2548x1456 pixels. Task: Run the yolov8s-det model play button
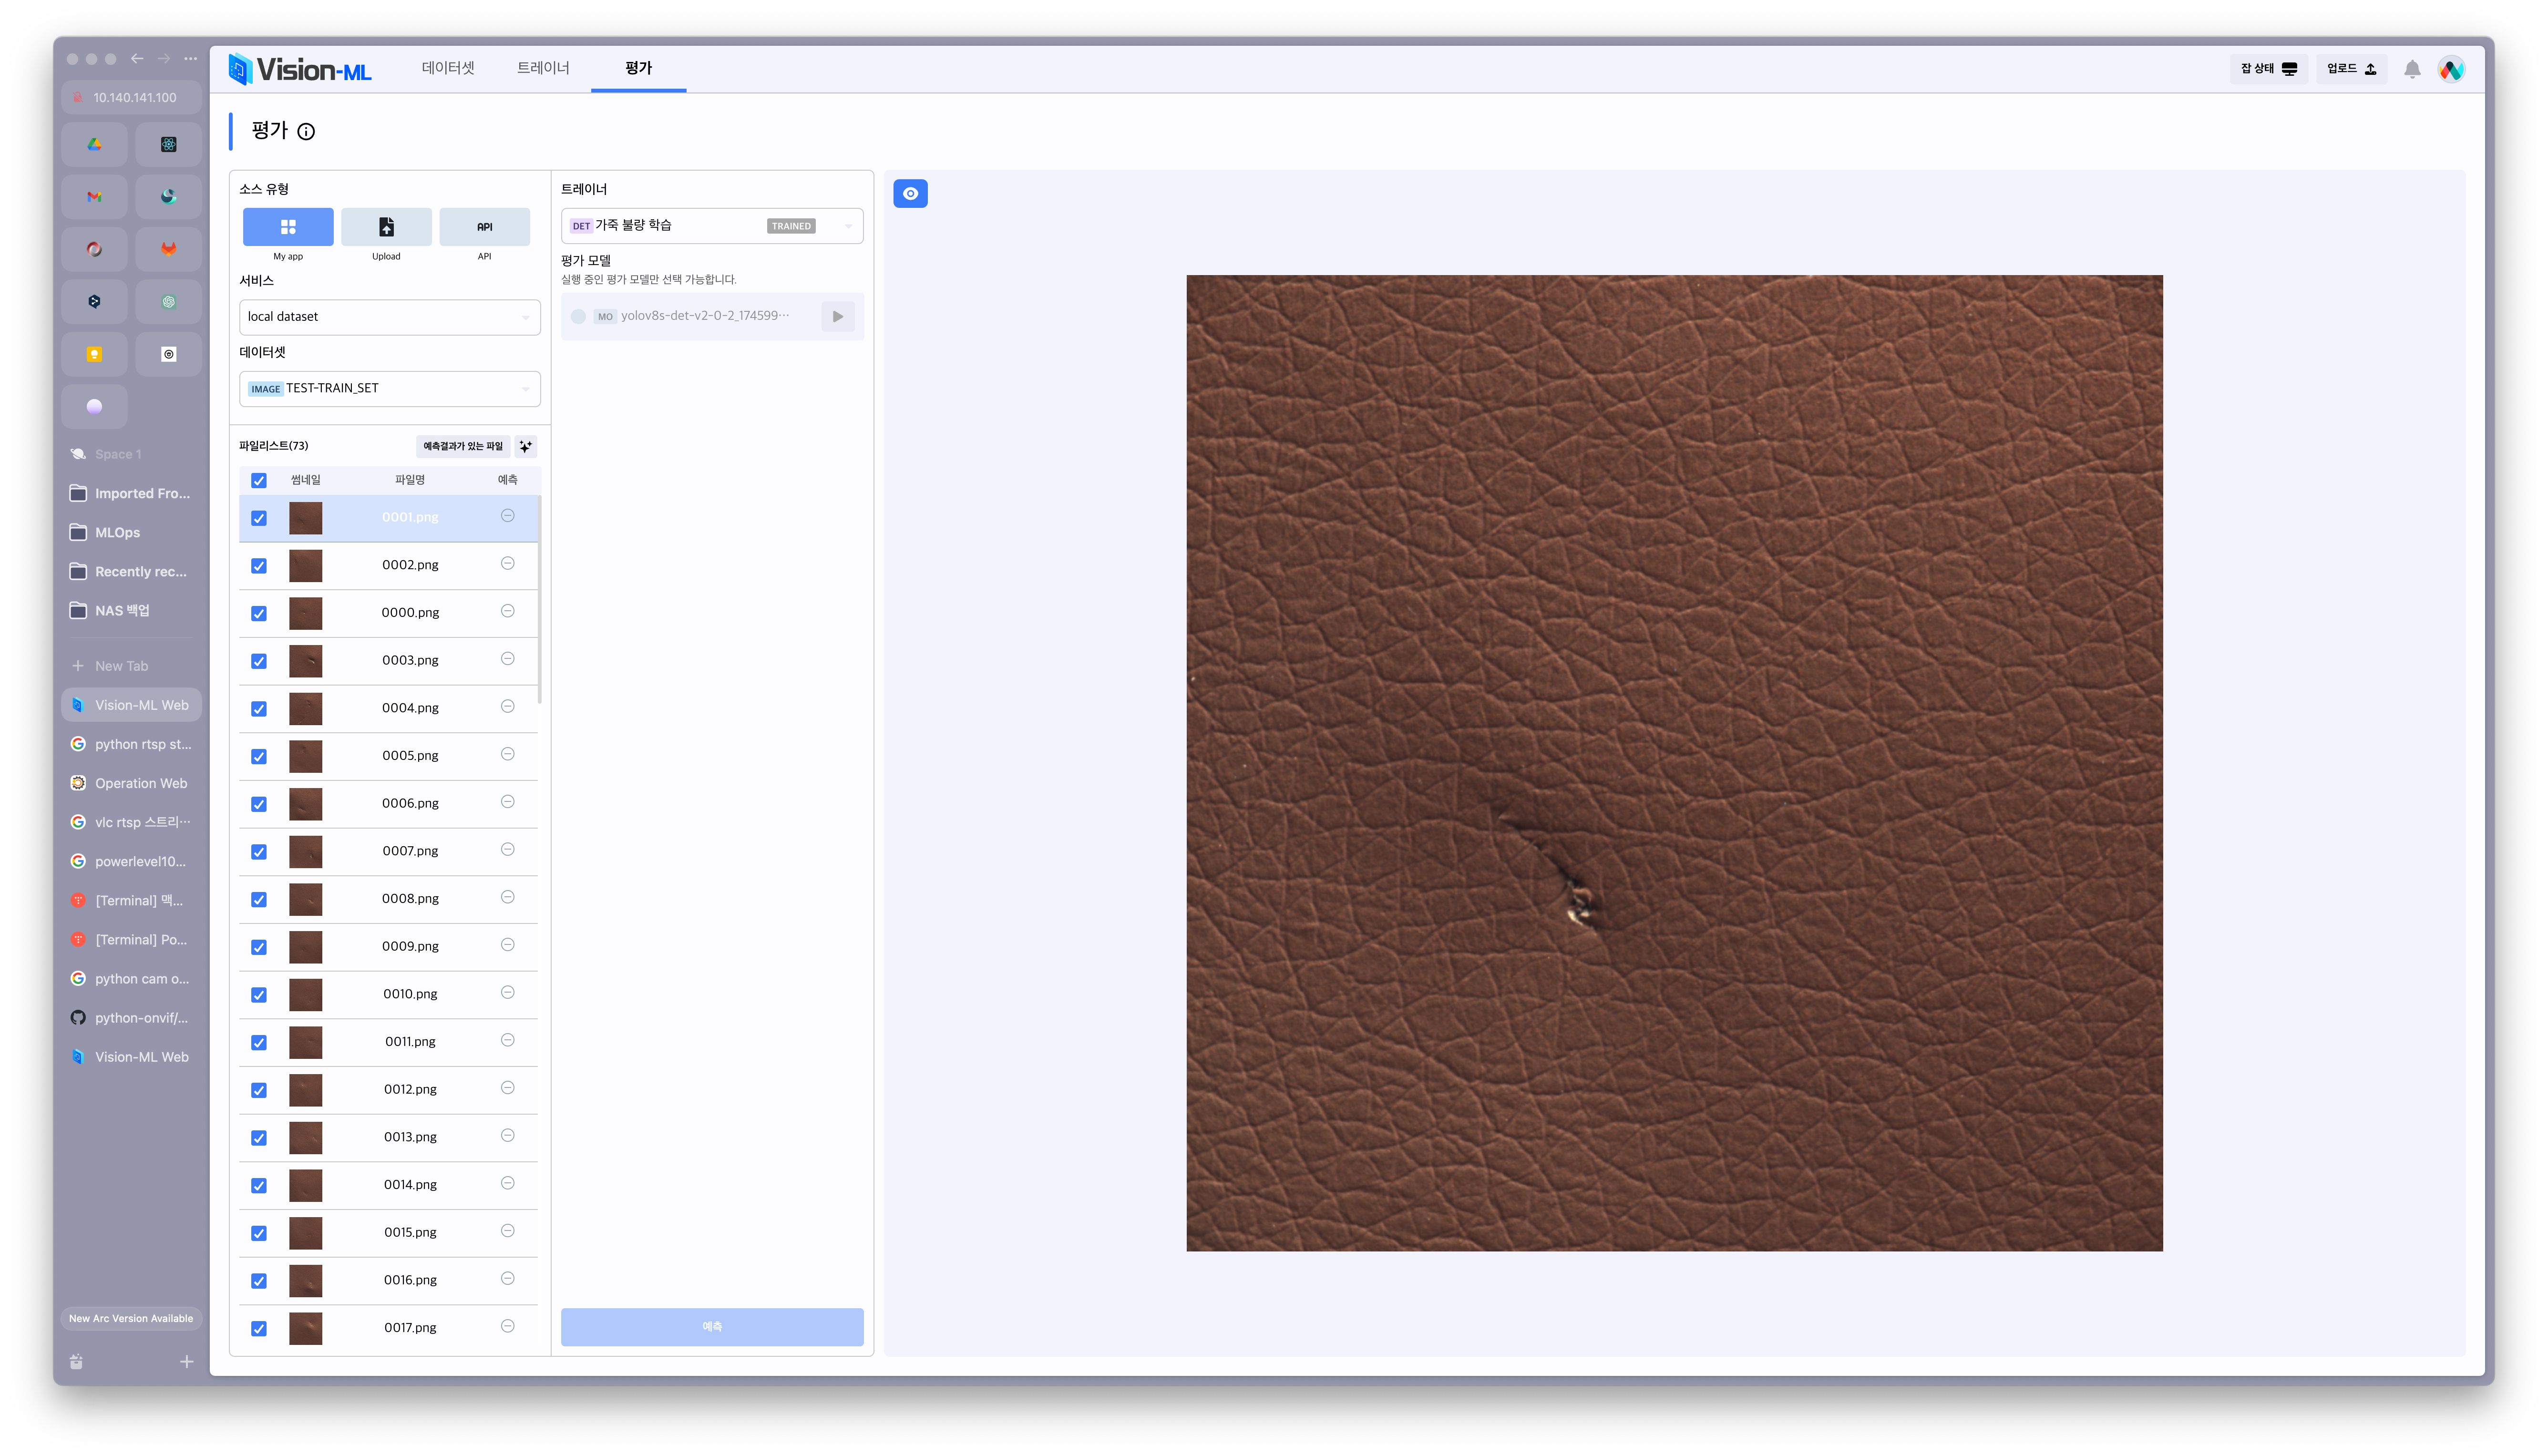click(x=838, y=316)
